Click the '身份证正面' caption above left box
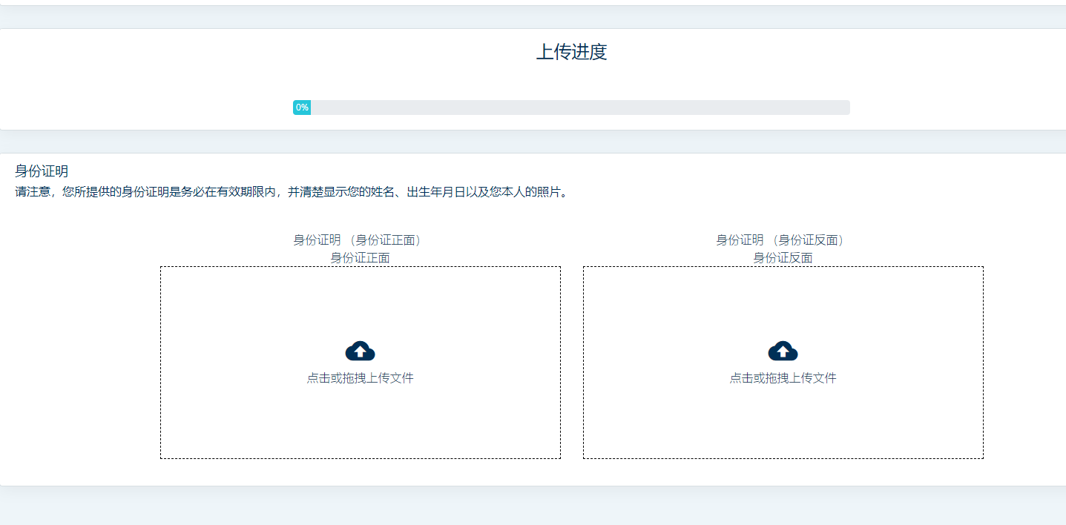 point(360,258)
